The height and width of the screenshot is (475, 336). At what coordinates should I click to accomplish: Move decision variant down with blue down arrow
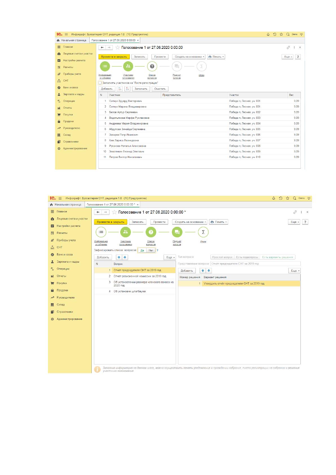[209, 271]
